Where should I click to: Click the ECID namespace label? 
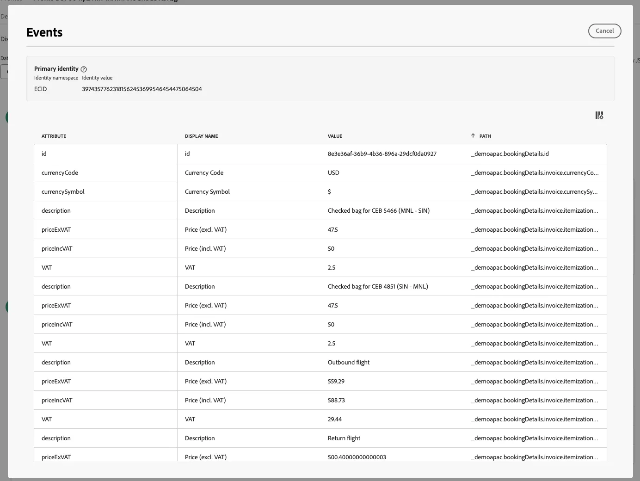pyautogui.click(x=41, y=89)
